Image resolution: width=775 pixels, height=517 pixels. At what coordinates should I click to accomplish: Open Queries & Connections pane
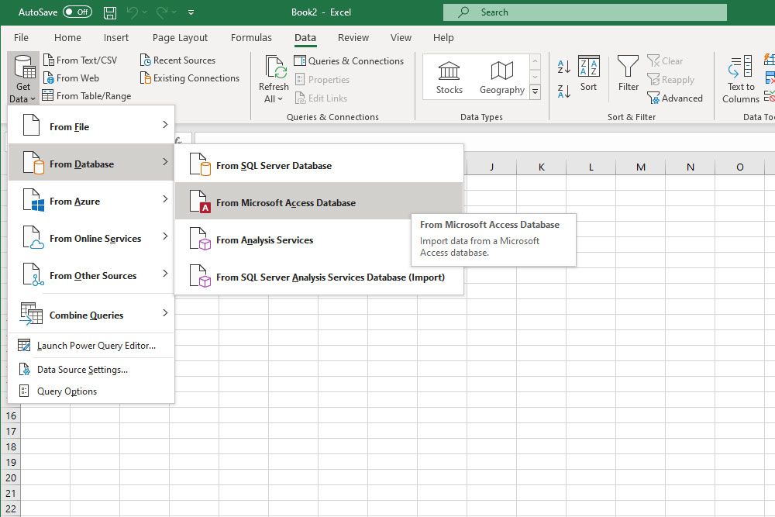[x=349, y=60]
